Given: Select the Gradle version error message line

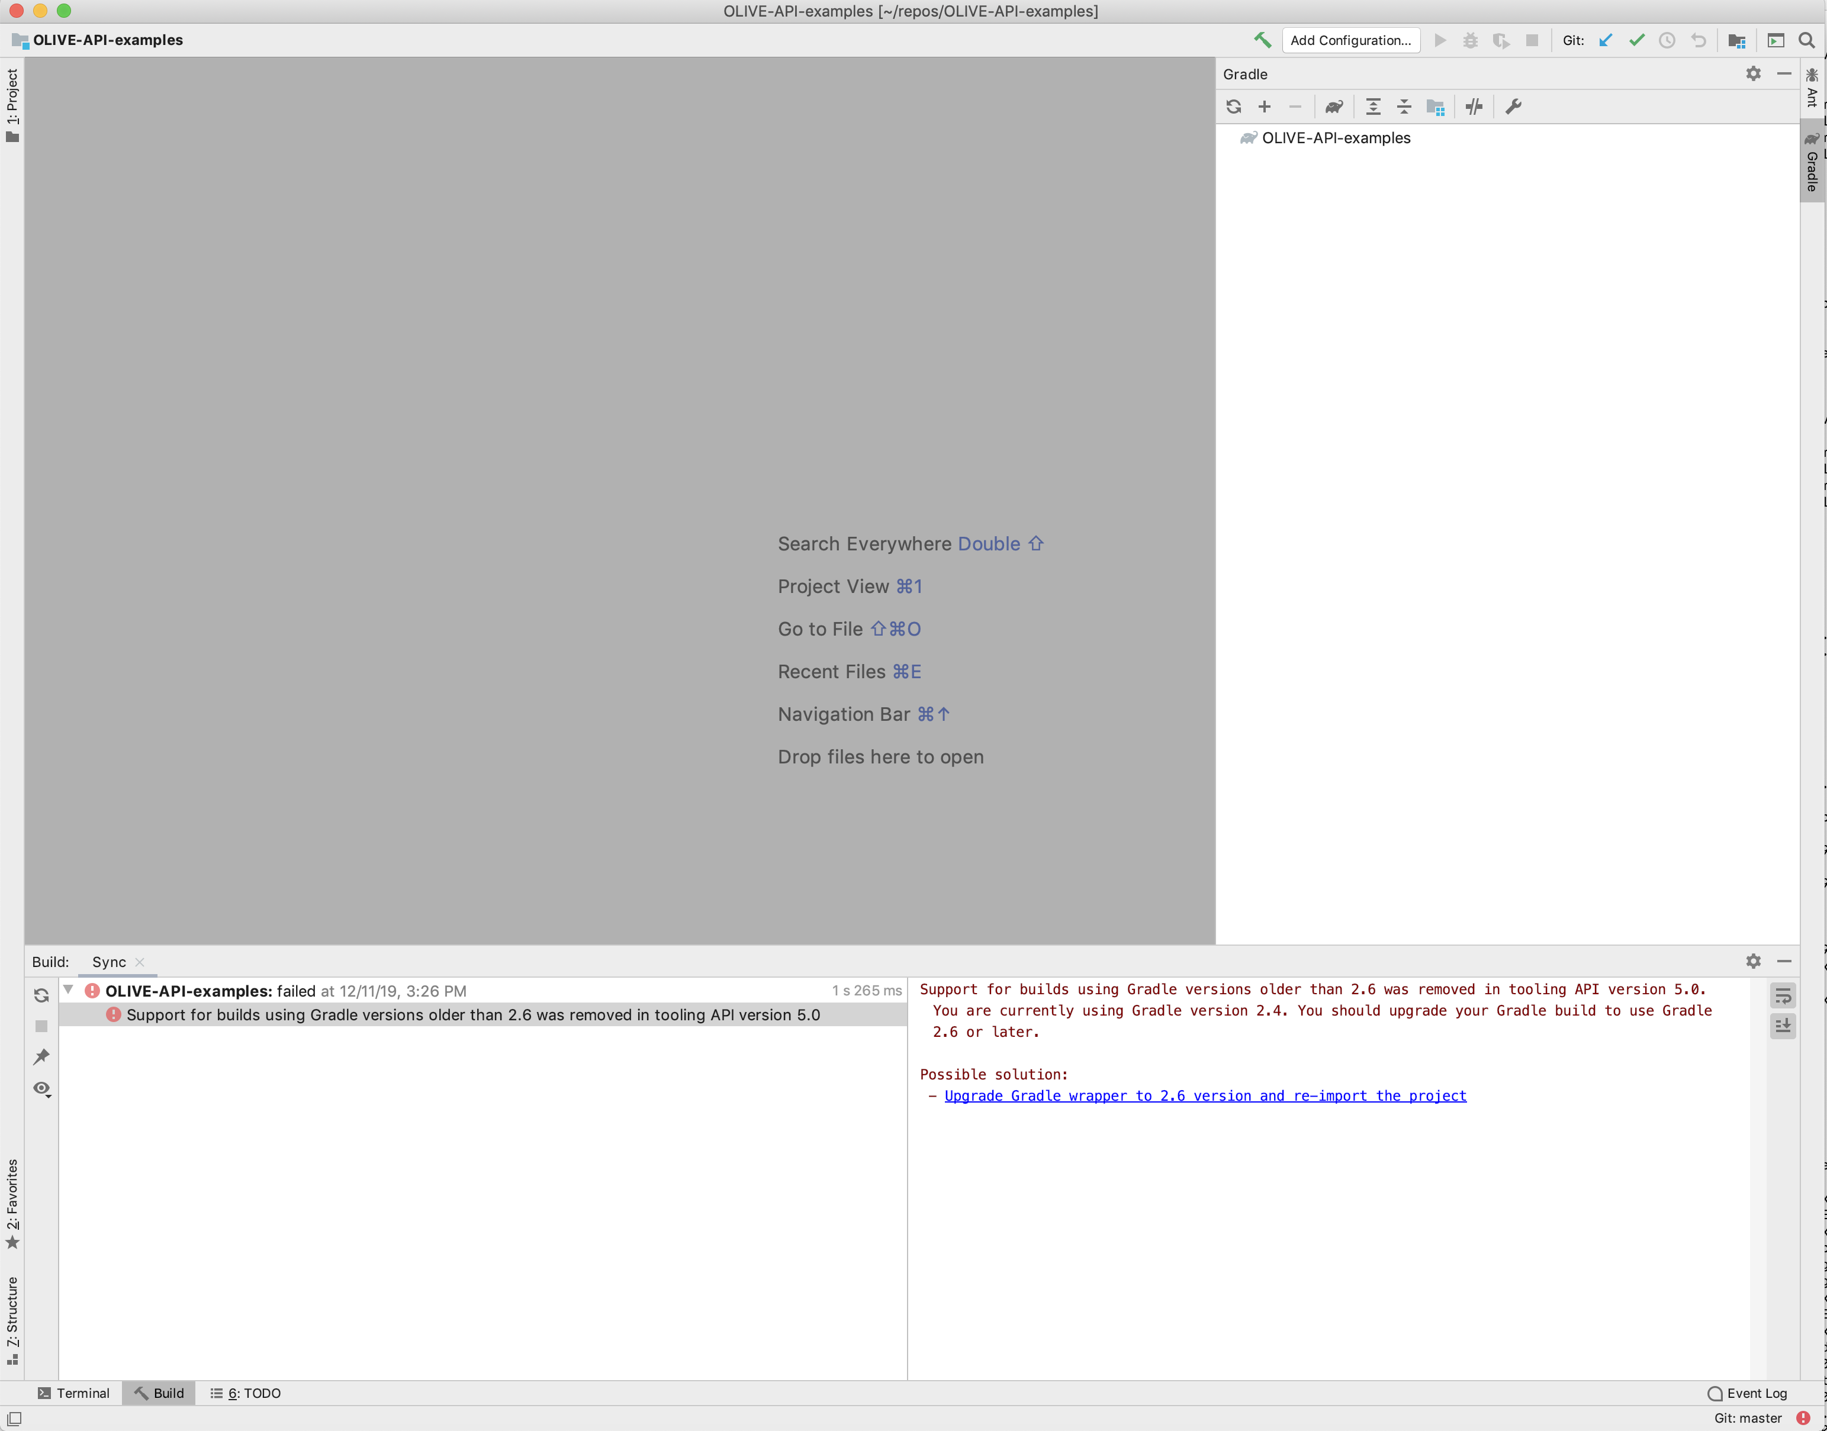Looking at the screenshot, I should click(x=474, y=1014).
